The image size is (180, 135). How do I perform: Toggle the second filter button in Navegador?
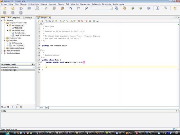tap(12, 107)
